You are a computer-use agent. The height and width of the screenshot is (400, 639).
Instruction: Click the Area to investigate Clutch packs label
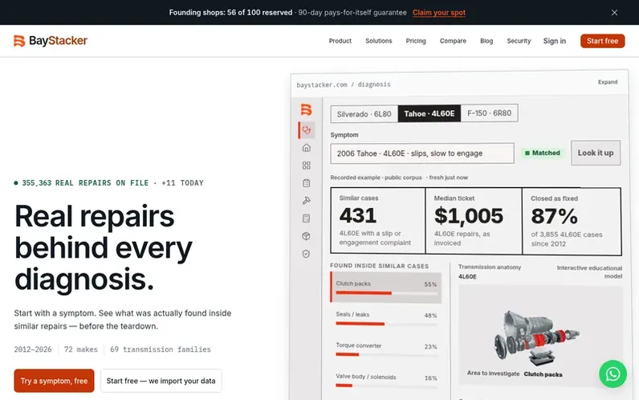[515, 373]
